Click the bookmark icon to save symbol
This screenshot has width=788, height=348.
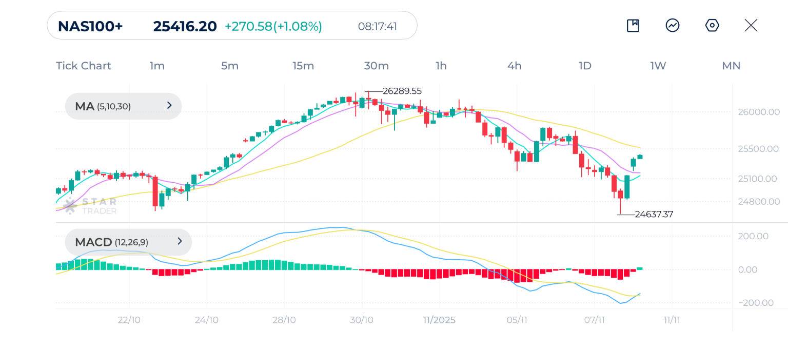(633, 26)
